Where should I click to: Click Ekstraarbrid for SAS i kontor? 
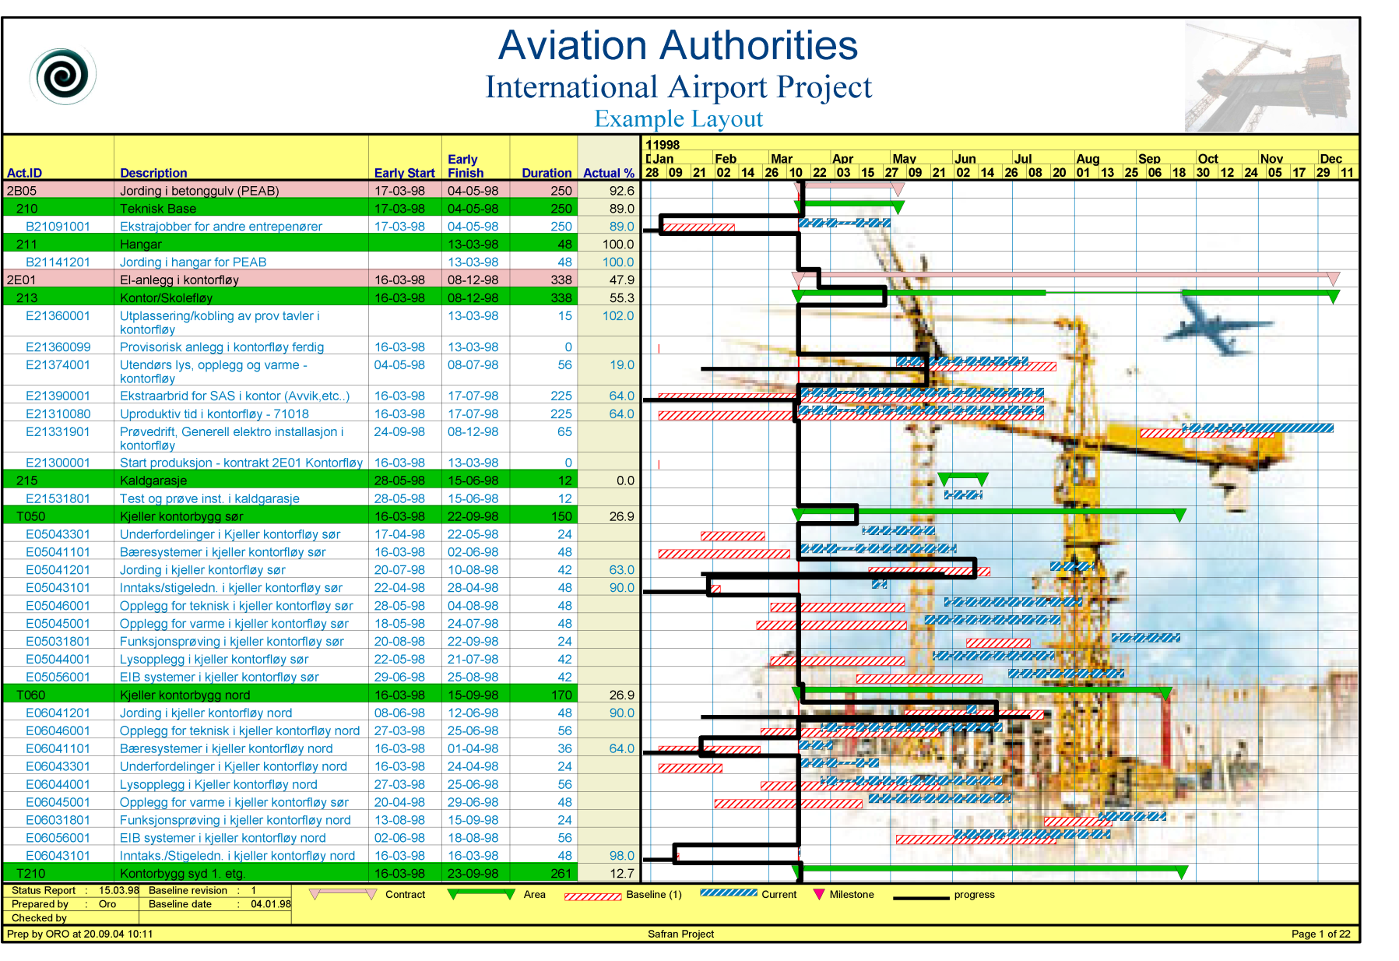pyautogui.click(x=234, y=396)
